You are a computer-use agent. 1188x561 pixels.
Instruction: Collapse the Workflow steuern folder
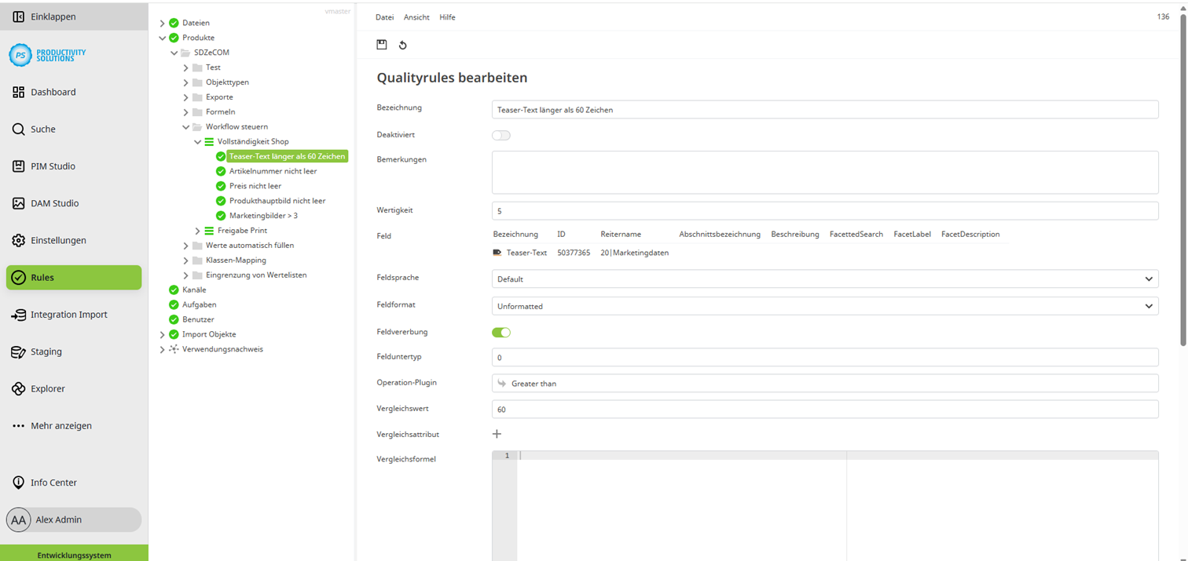(186, 127)
